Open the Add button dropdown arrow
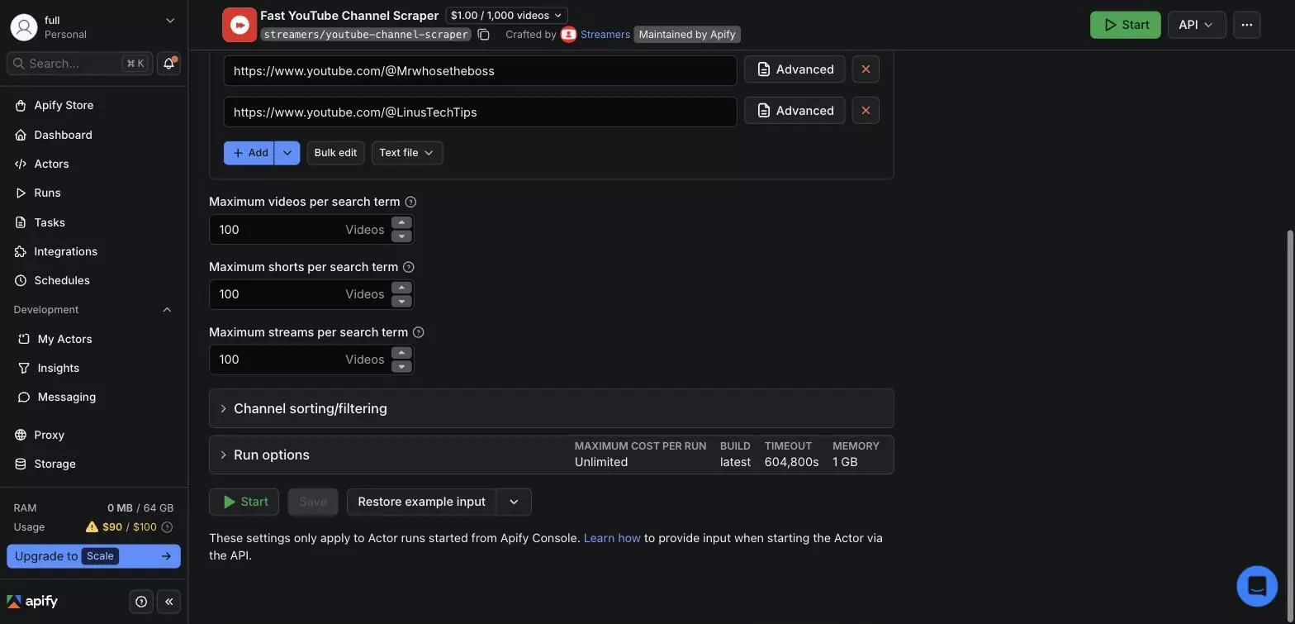This screenshot has height=624, width=1295. pos(287,153)
